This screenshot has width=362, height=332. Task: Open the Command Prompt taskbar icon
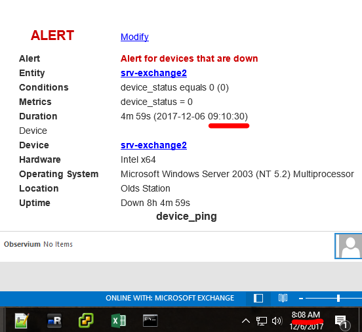(x=150, y=320)
